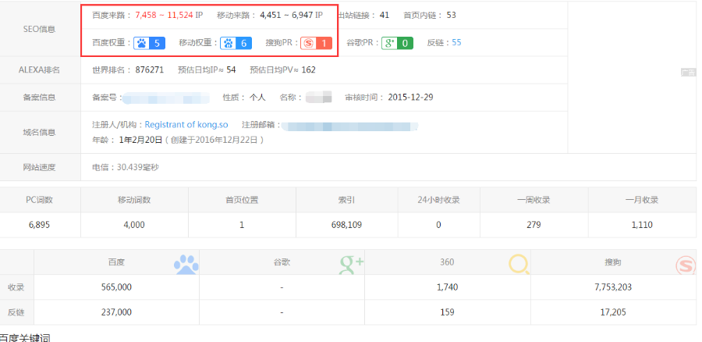The height and width of the screenshot is (342, 702).
Task: Click the mobile weight 6 paw badge
Action: tap(236, 43)
